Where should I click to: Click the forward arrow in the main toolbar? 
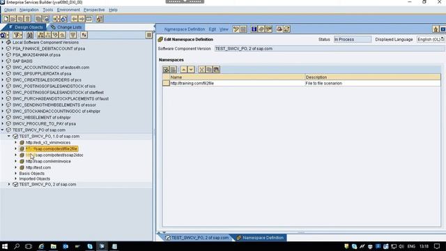[82, 19]
